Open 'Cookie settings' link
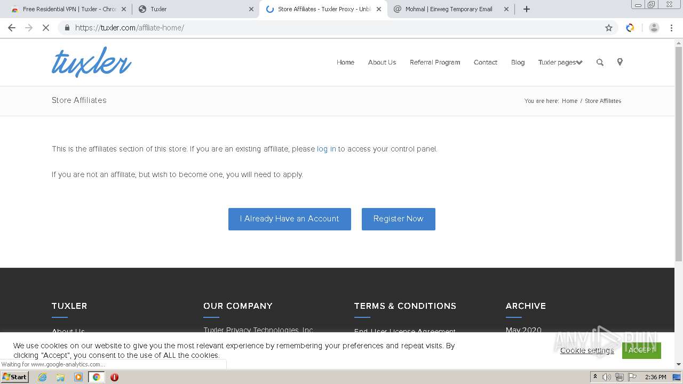The image size is (683, 384). click(587, 350)
